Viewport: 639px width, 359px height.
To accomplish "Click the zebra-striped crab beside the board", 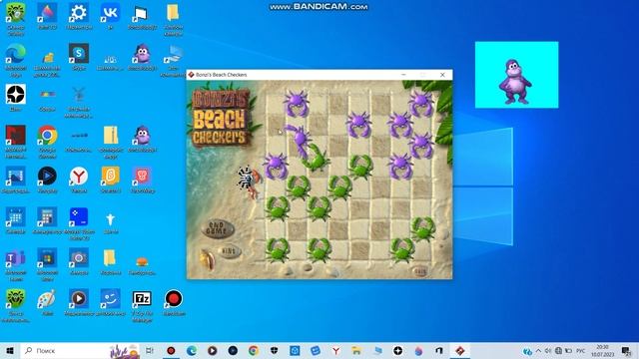I will click(x=248, y=181).
